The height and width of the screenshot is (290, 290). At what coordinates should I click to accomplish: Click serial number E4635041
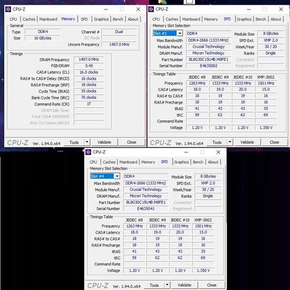(146, 209)
